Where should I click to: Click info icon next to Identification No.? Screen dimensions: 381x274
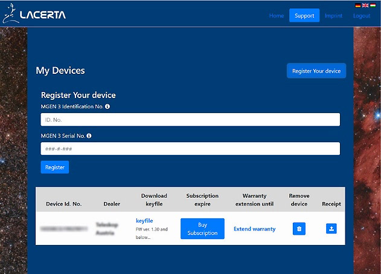[107, 106]
